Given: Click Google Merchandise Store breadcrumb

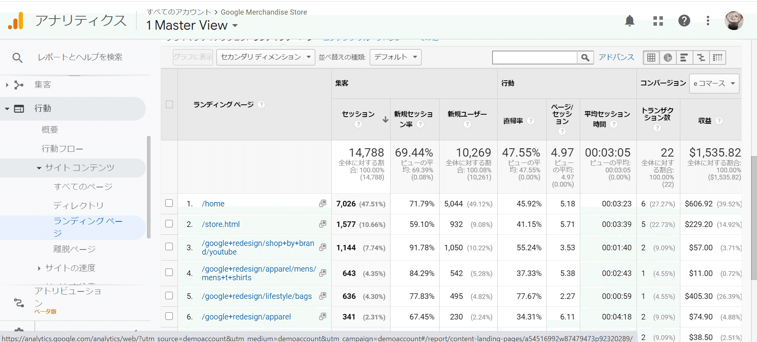Looking at the screenshot, I should [264, 12].
